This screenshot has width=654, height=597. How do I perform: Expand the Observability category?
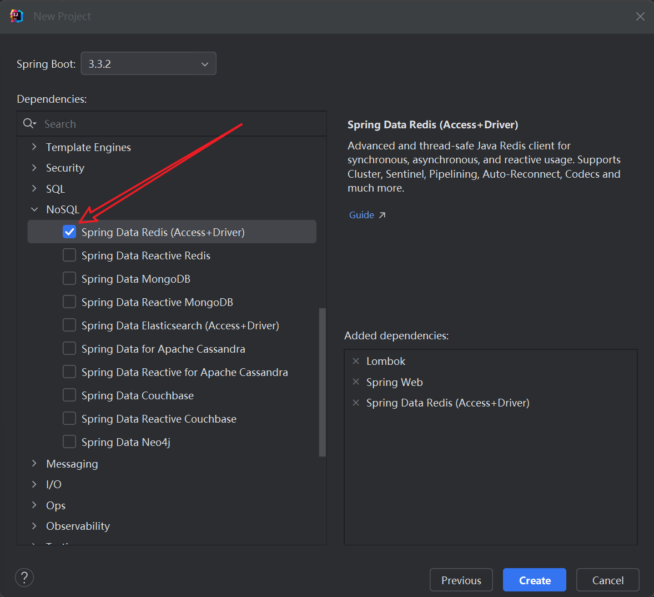(x=34, y=526)
